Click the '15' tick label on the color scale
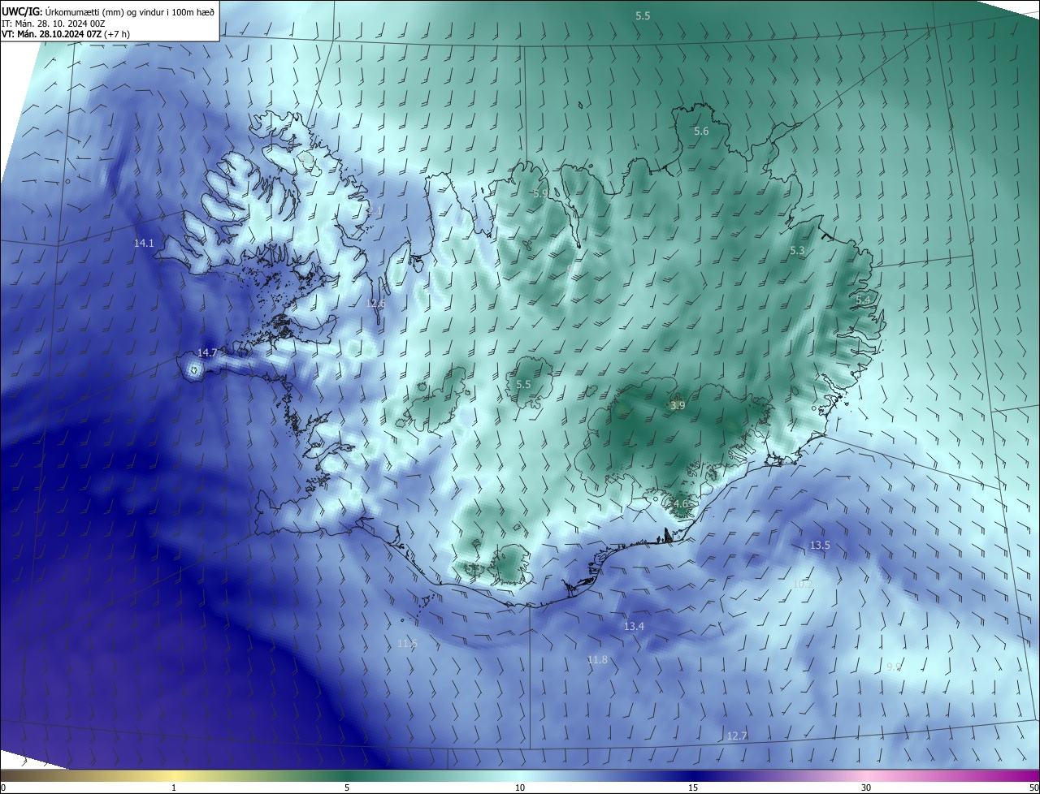1040x794 pixels. pos(693,788)
